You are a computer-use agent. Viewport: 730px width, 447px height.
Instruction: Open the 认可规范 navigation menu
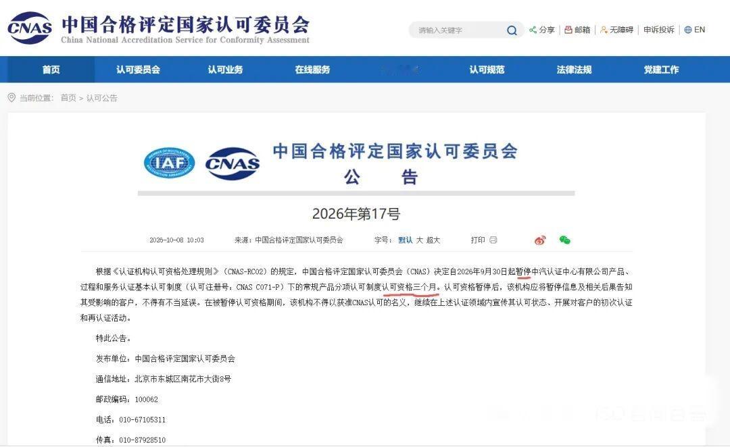point(487,70)
